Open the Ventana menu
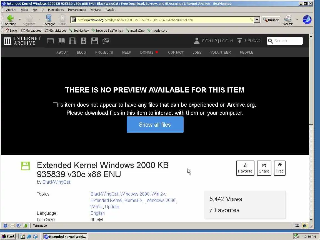The width and height of the screenshot is (320, 240). (x=96, y=10)
